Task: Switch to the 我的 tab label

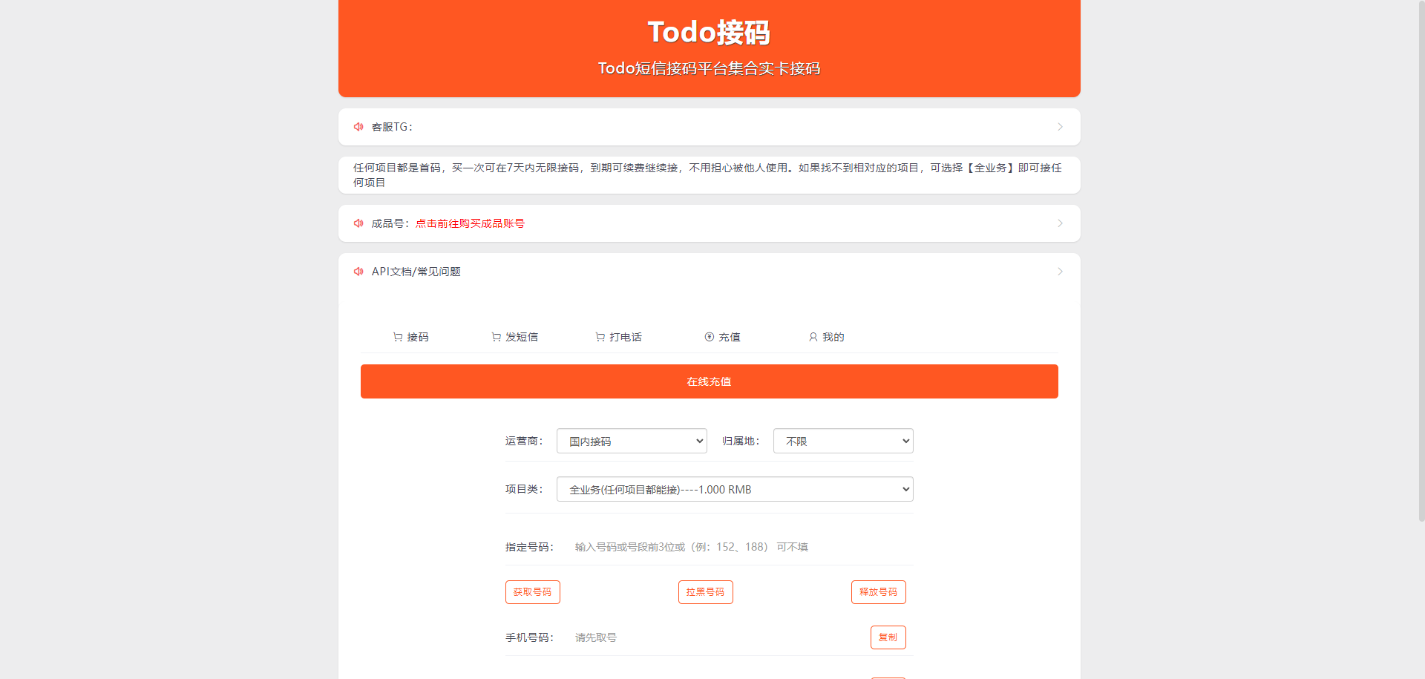Action: [833, 337]
